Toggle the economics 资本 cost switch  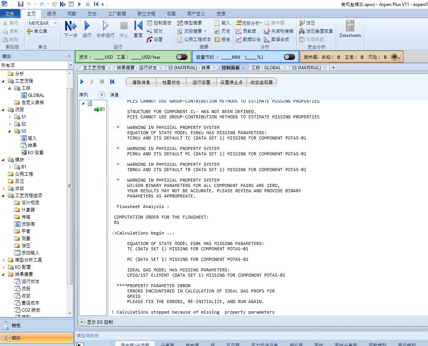181,57
